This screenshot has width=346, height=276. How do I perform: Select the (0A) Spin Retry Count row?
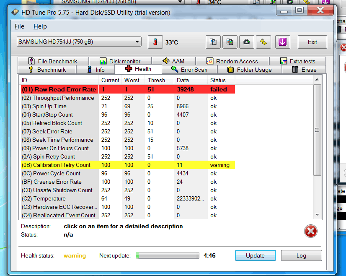click(x=128, y=157)
